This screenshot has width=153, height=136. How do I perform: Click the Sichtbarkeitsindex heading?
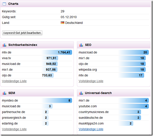[x=23, y=45]
